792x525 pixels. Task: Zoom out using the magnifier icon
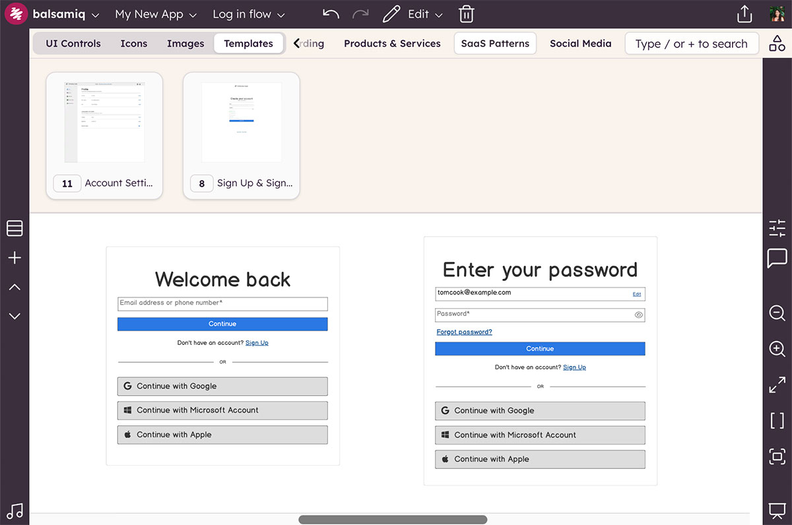[x=776, y=313]
